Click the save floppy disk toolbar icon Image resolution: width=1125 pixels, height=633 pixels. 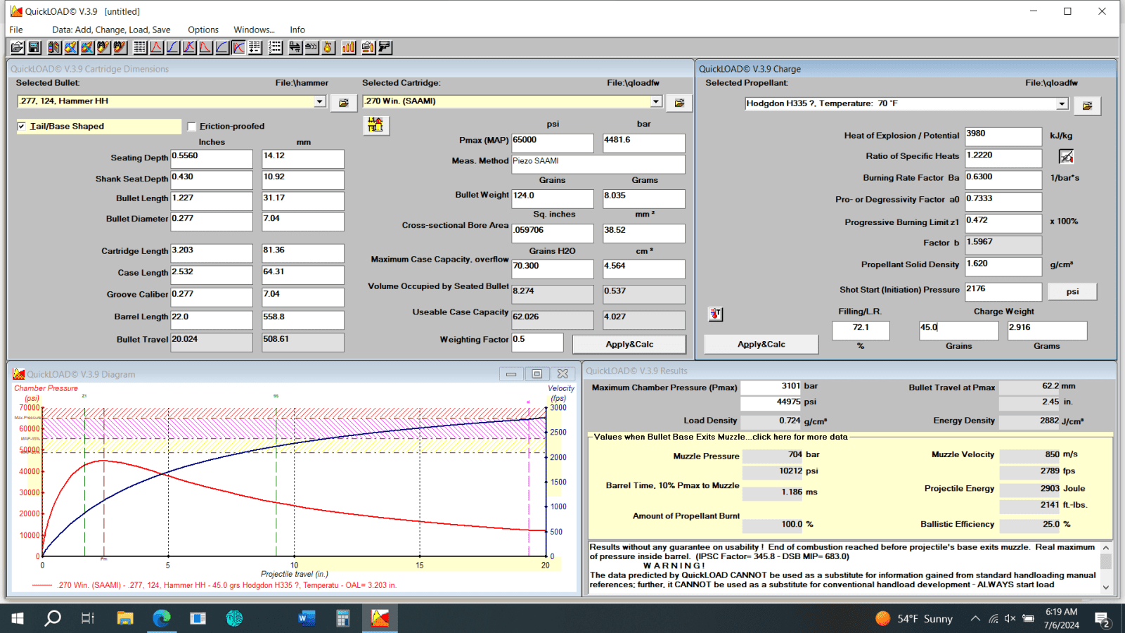click(x=34, y=47)
